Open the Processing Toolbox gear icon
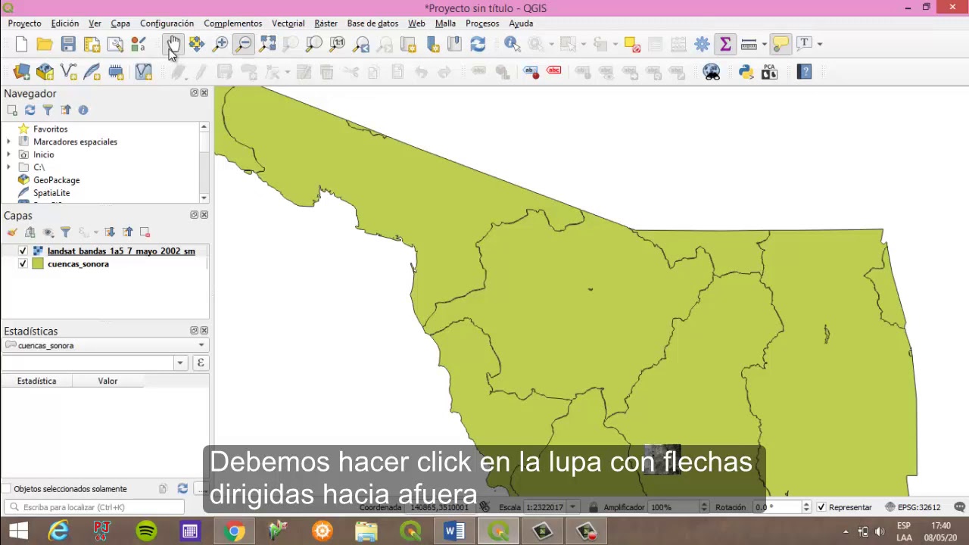 702,44
